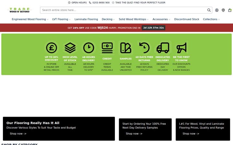This screenshot has height=145, width=233.
Task: Click Shop now under L#1 For Wood, Vinyl
Action: (191, 134)
